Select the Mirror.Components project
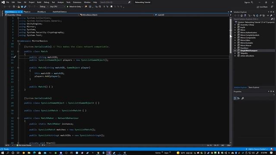 (x=248, y=38)
